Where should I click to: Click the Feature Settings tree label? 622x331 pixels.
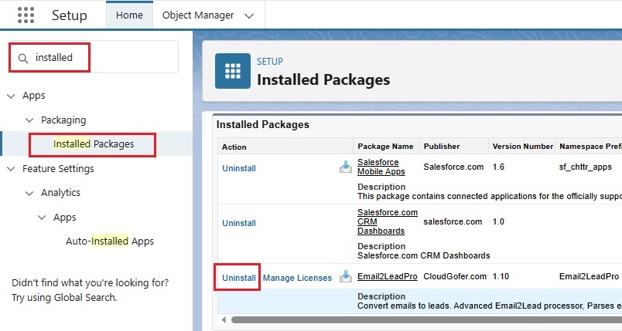click(58, 169)
